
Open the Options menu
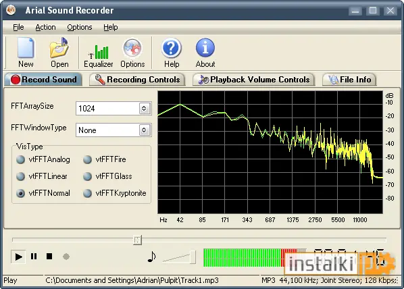[x=80, y=27]
